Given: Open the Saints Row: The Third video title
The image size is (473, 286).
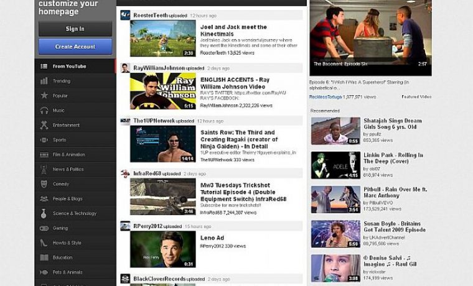Looking at the screenshot, I should [239, 139].
